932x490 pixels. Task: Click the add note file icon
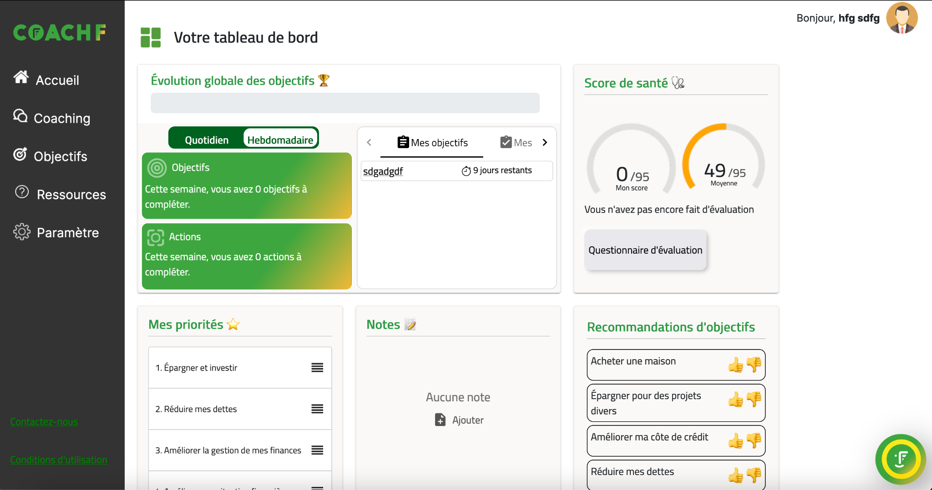coord(440,420)
